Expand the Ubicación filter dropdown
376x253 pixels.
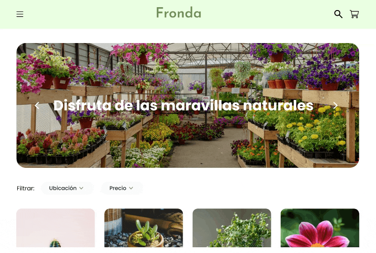coord(67,188)
